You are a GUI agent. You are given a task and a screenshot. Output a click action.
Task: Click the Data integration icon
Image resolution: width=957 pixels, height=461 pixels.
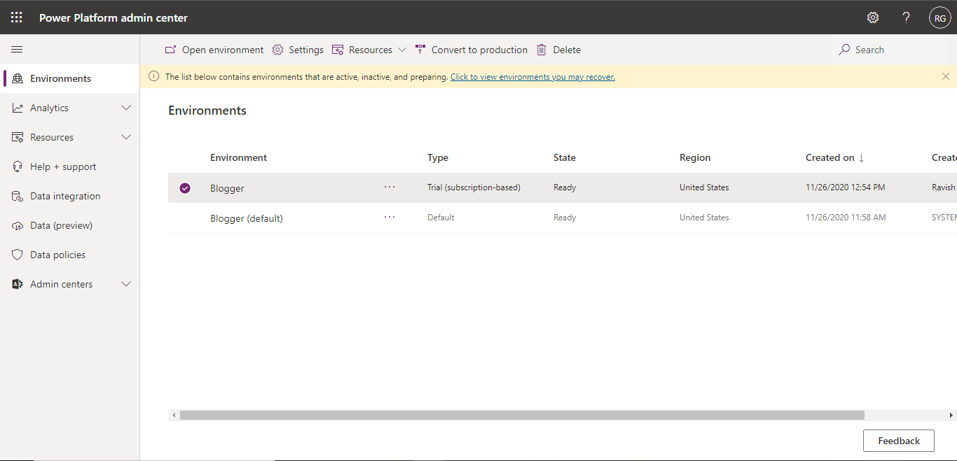[x=18, y=196]
